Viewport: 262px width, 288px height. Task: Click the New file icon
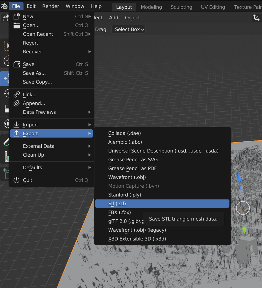pyautogui.click(x=17, y=16)
